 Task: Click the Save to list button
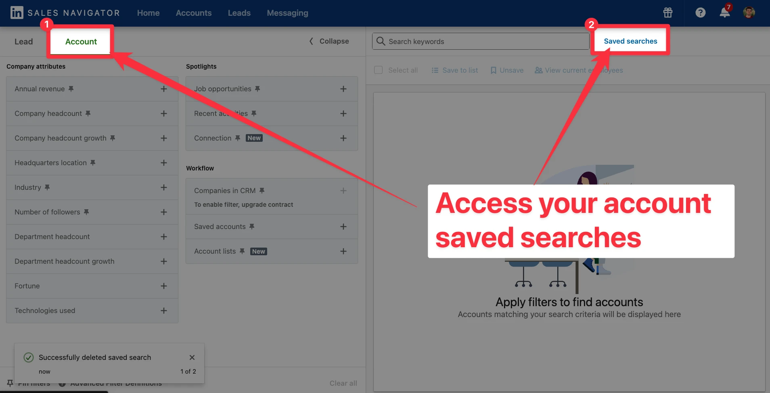point(455,70)
